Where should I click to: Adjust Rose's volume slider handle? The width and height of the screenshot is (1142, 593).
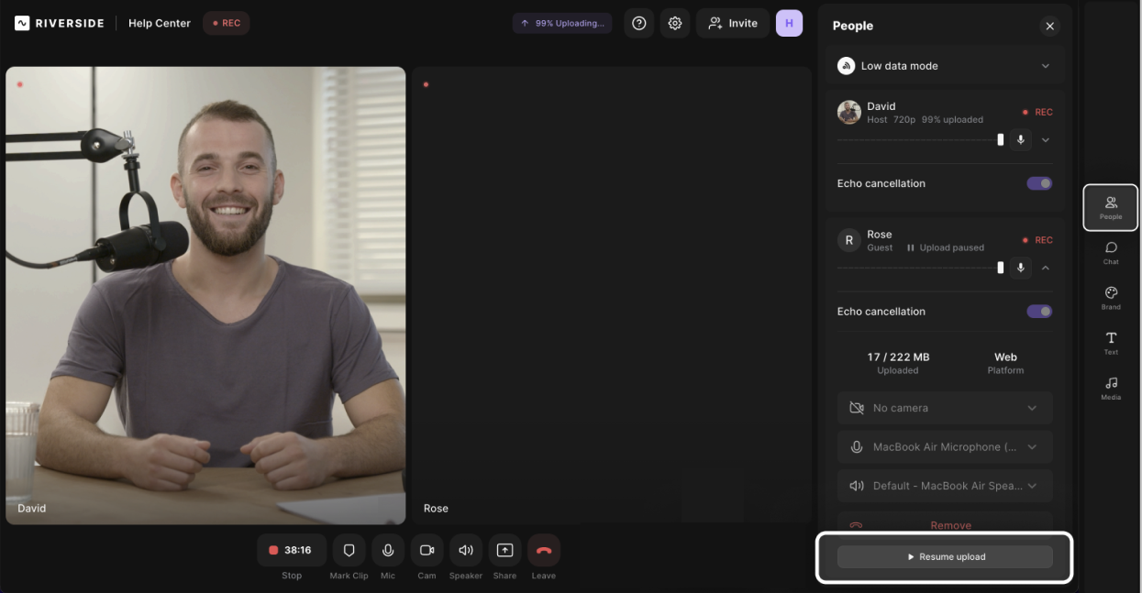tap(1000, 268)
